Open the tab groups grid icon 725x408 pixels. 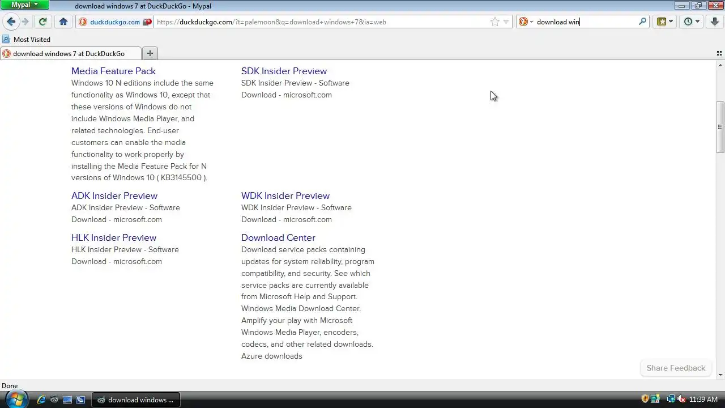(719, 53)
